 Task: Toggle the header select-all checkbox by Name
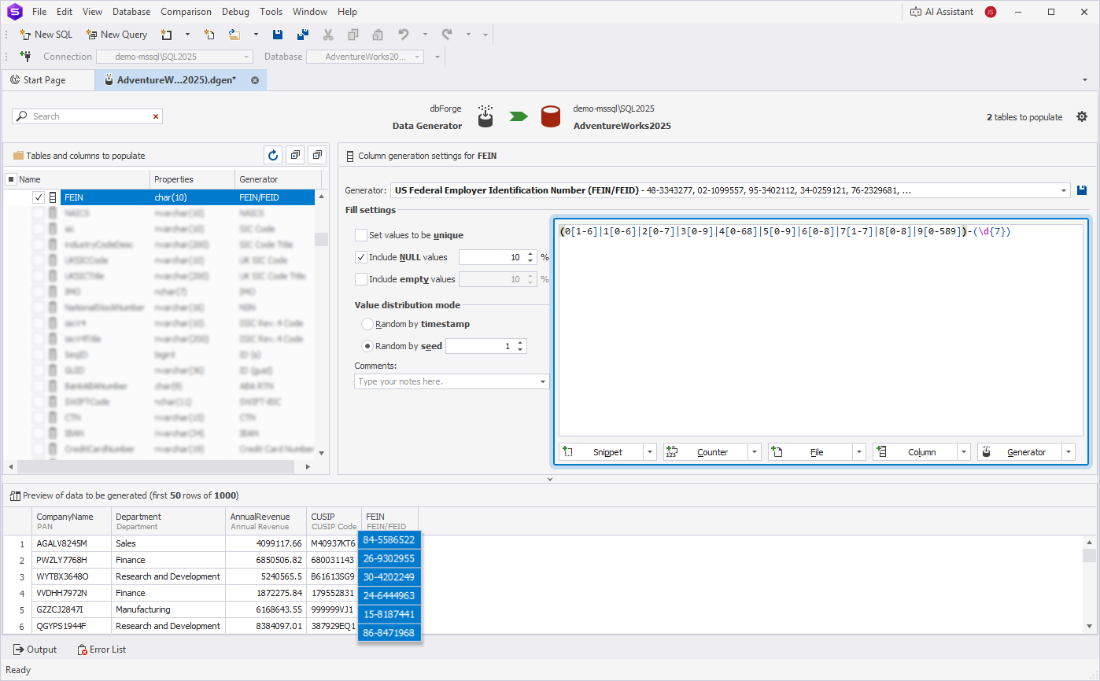point(11,179)
